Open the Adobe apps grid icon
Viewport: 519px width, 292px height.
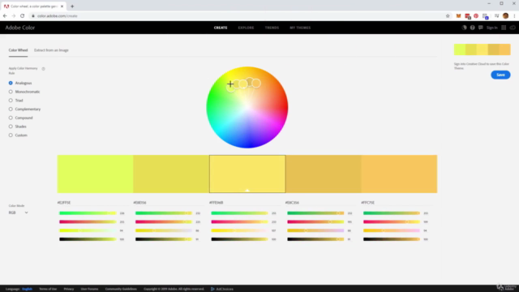(x=504, y=28)
